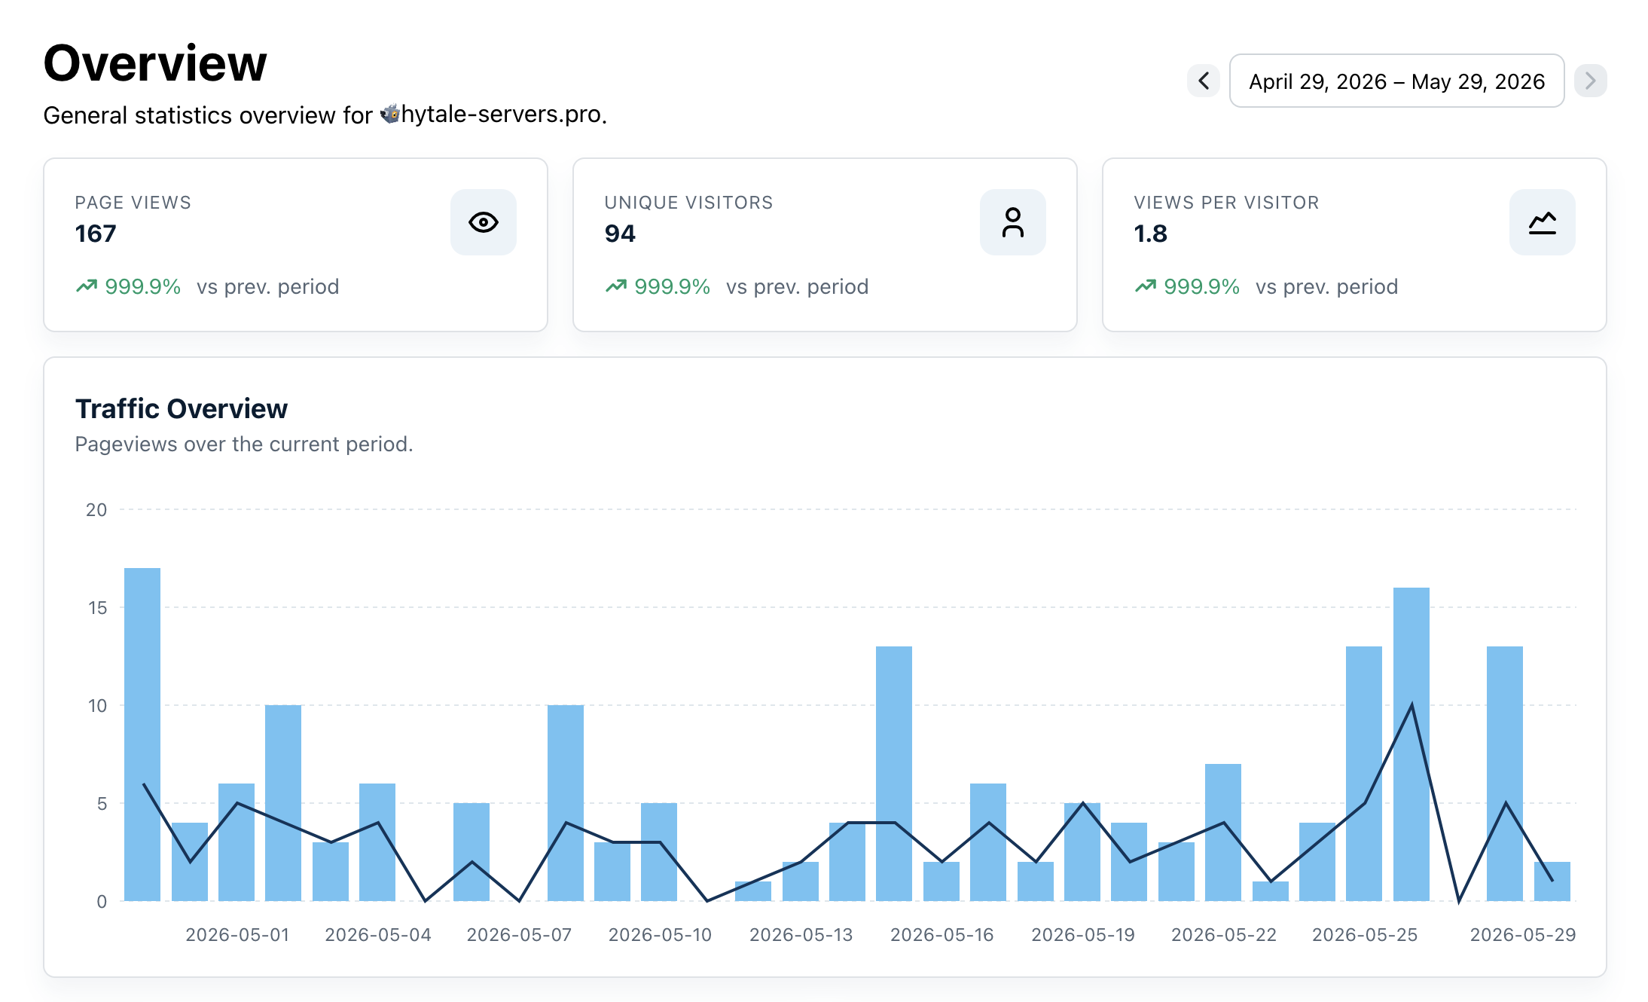Click the 2026-05-29 axis label
The image size is (1648, 1002).
click(1523, 935)
